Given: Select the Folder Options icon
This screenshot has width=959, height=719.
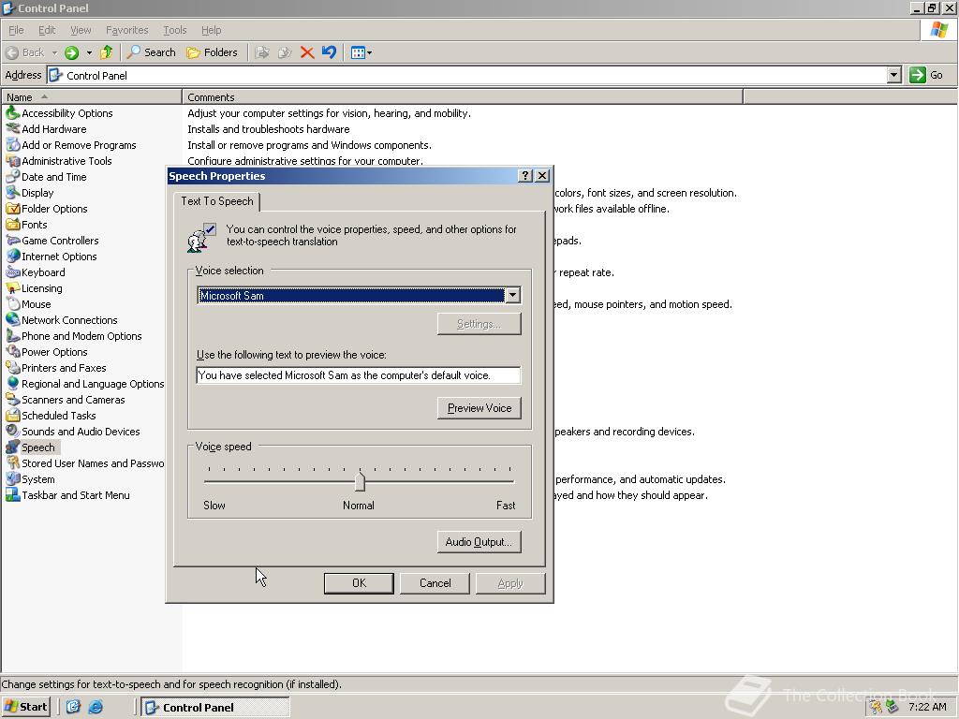Looking at the screenshot, I should (x=13, y=209).
